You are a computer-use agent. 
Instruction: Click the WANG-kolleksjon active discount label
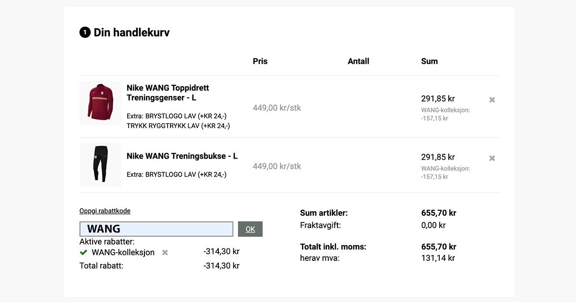pos(123,252)
